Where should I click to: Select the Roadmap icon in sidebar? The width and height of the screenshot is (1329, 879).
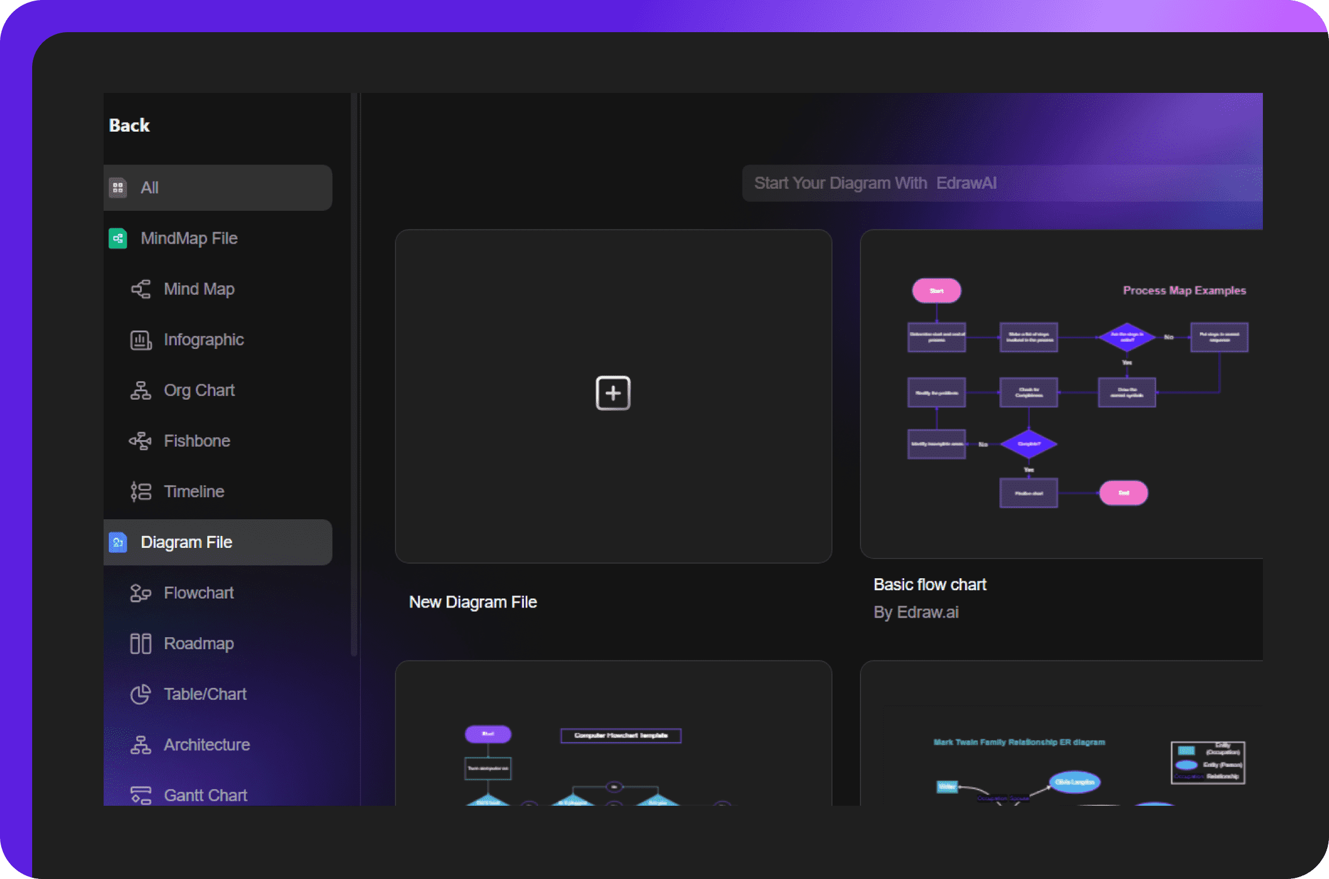(141, 643)
